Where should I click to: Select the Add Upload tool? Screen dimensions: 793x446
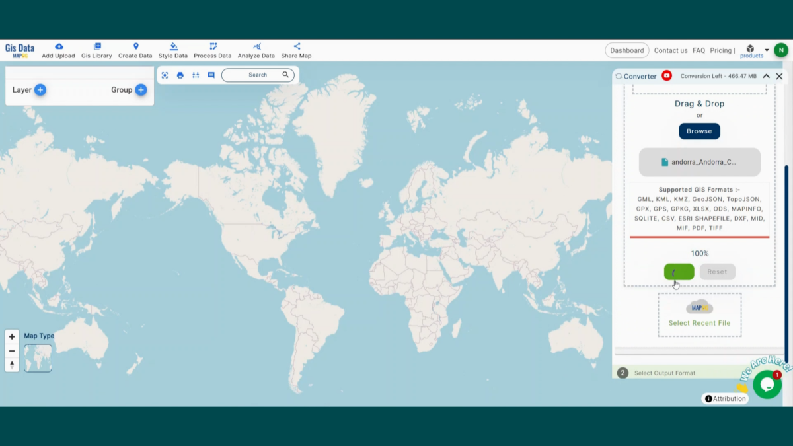tap(58, 50)
